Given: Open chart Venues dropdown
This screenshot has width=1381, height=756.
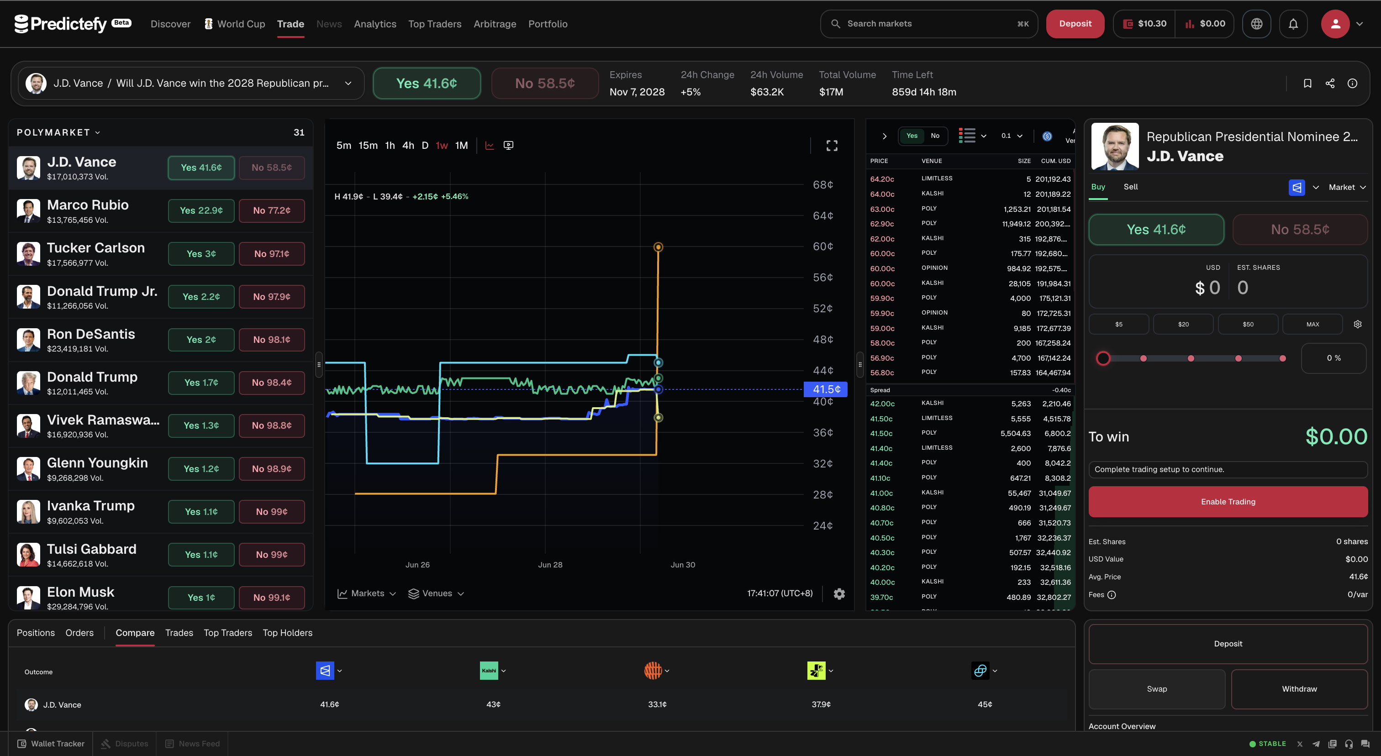Looking at the screenshot, I should 436,593.
